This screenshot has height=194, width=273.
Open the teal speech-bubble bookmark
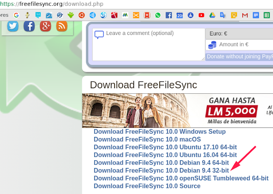click(x=38, y=15)
